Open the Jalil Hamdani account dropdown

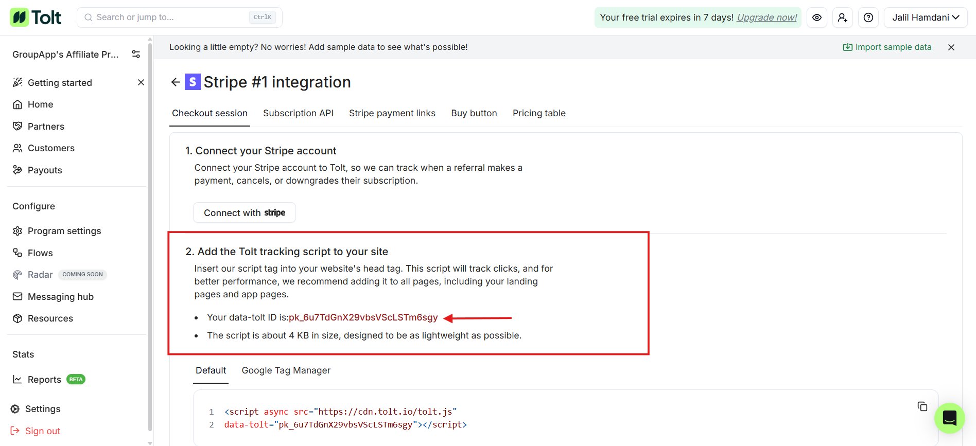[x=925, y=17]
